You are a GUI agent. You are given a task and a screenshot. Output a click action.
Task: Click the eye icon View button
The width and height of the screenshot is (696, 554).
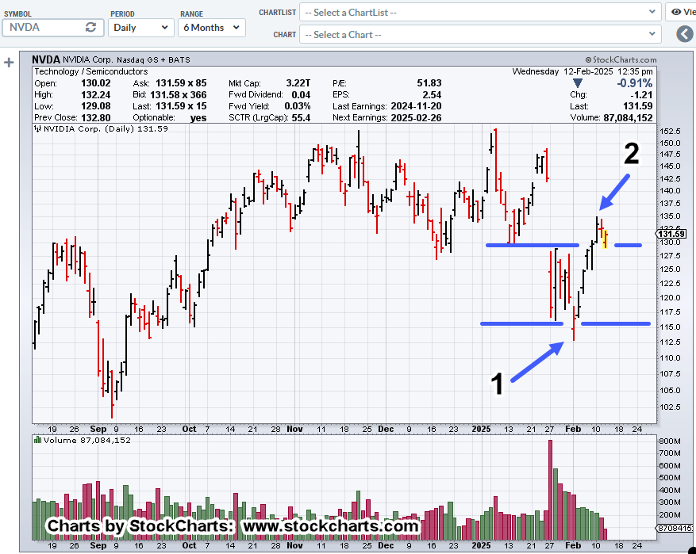point(681,12)
